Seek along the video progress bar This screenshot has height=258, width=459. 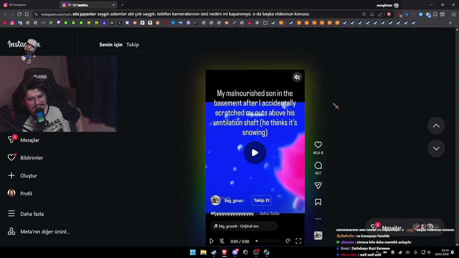[x=268, y=241]
